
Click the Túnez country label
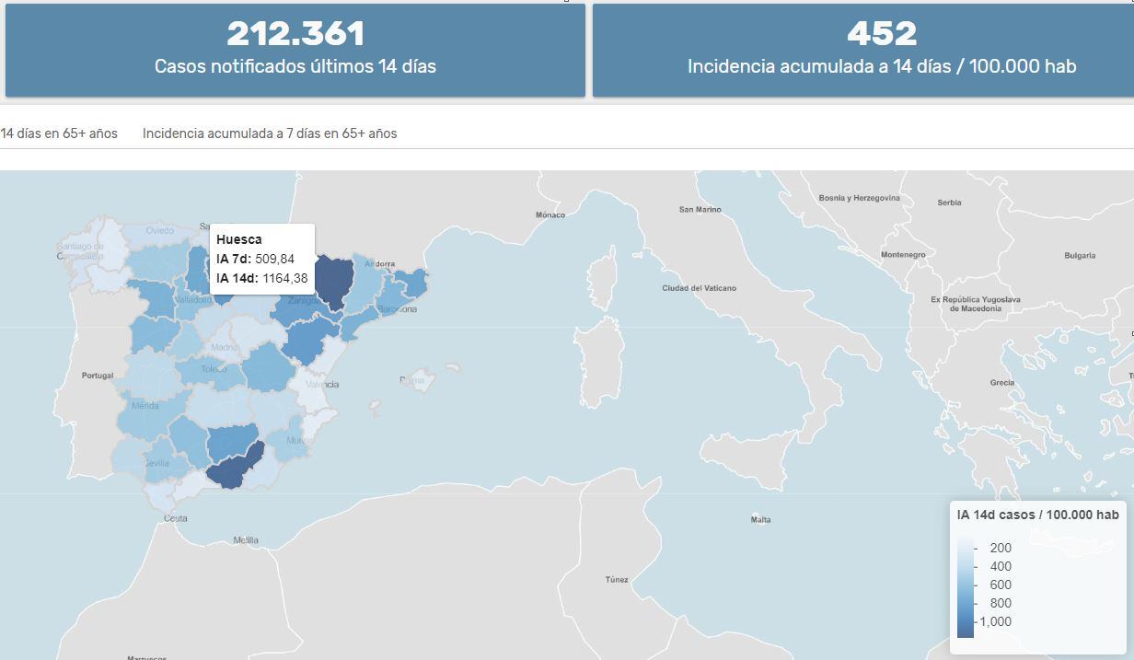(617, 580)
